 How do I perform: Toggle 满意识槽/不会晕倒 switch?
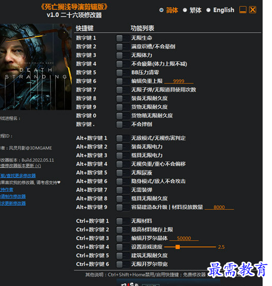tap(122, 47)
